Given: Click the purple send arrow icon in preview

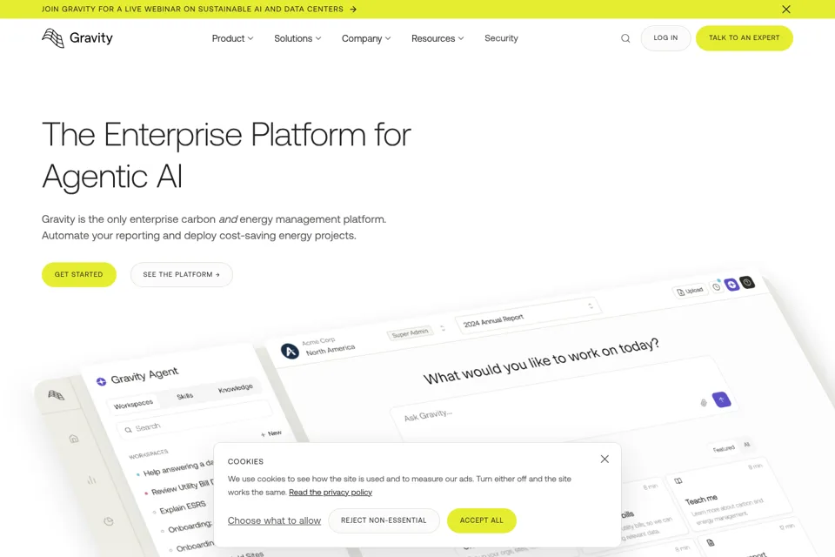Looking at the screenshot, I should [722, 399].
